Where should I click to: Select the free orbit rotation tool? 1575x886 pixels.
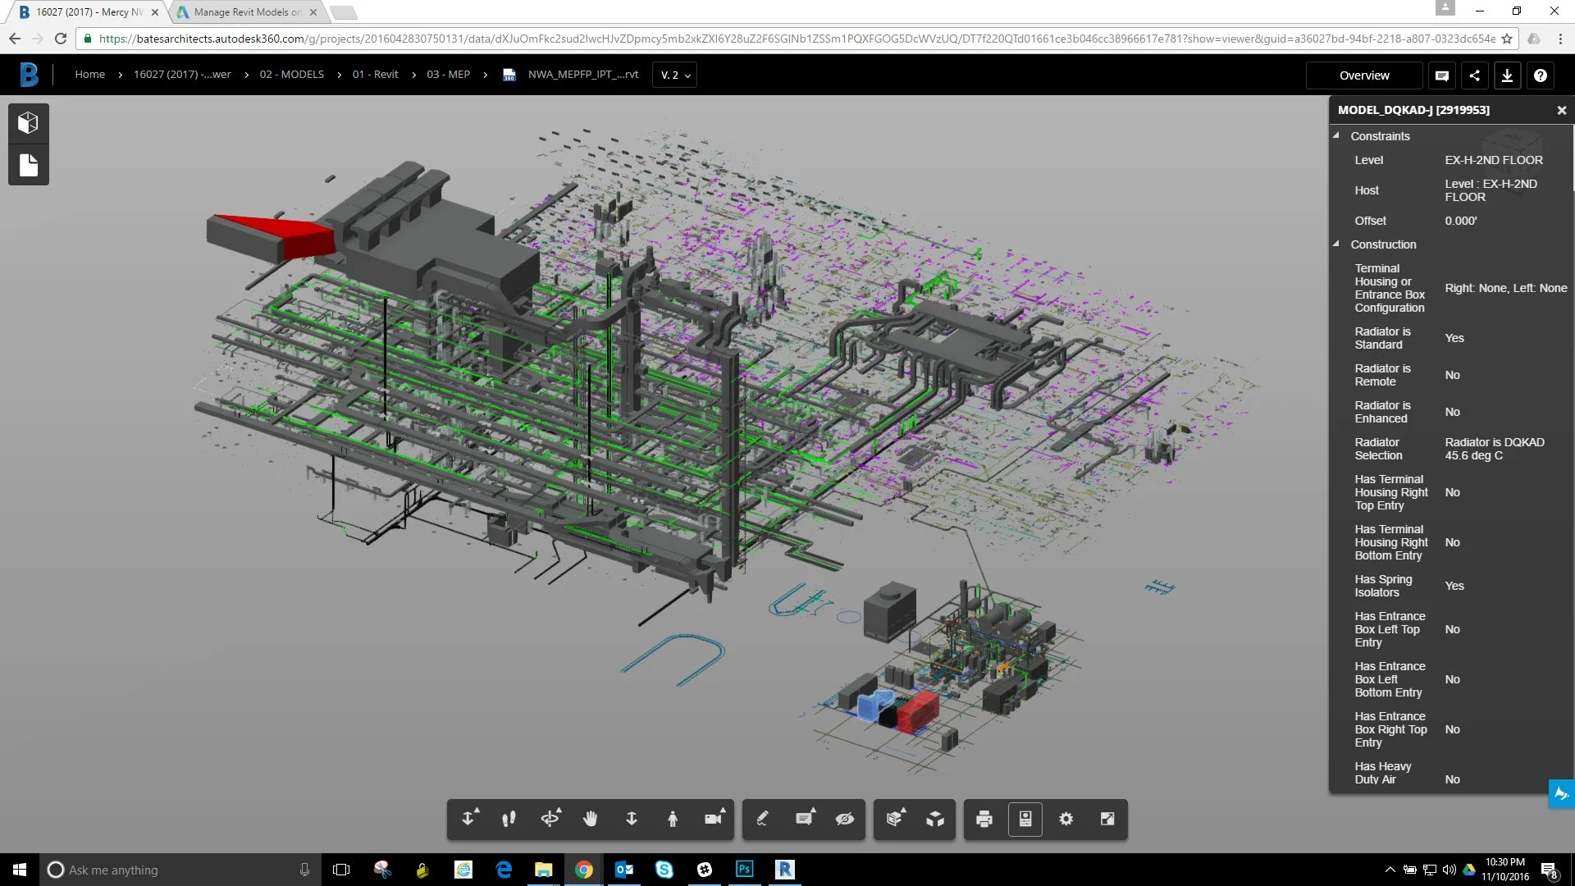(x=550, y=818)
